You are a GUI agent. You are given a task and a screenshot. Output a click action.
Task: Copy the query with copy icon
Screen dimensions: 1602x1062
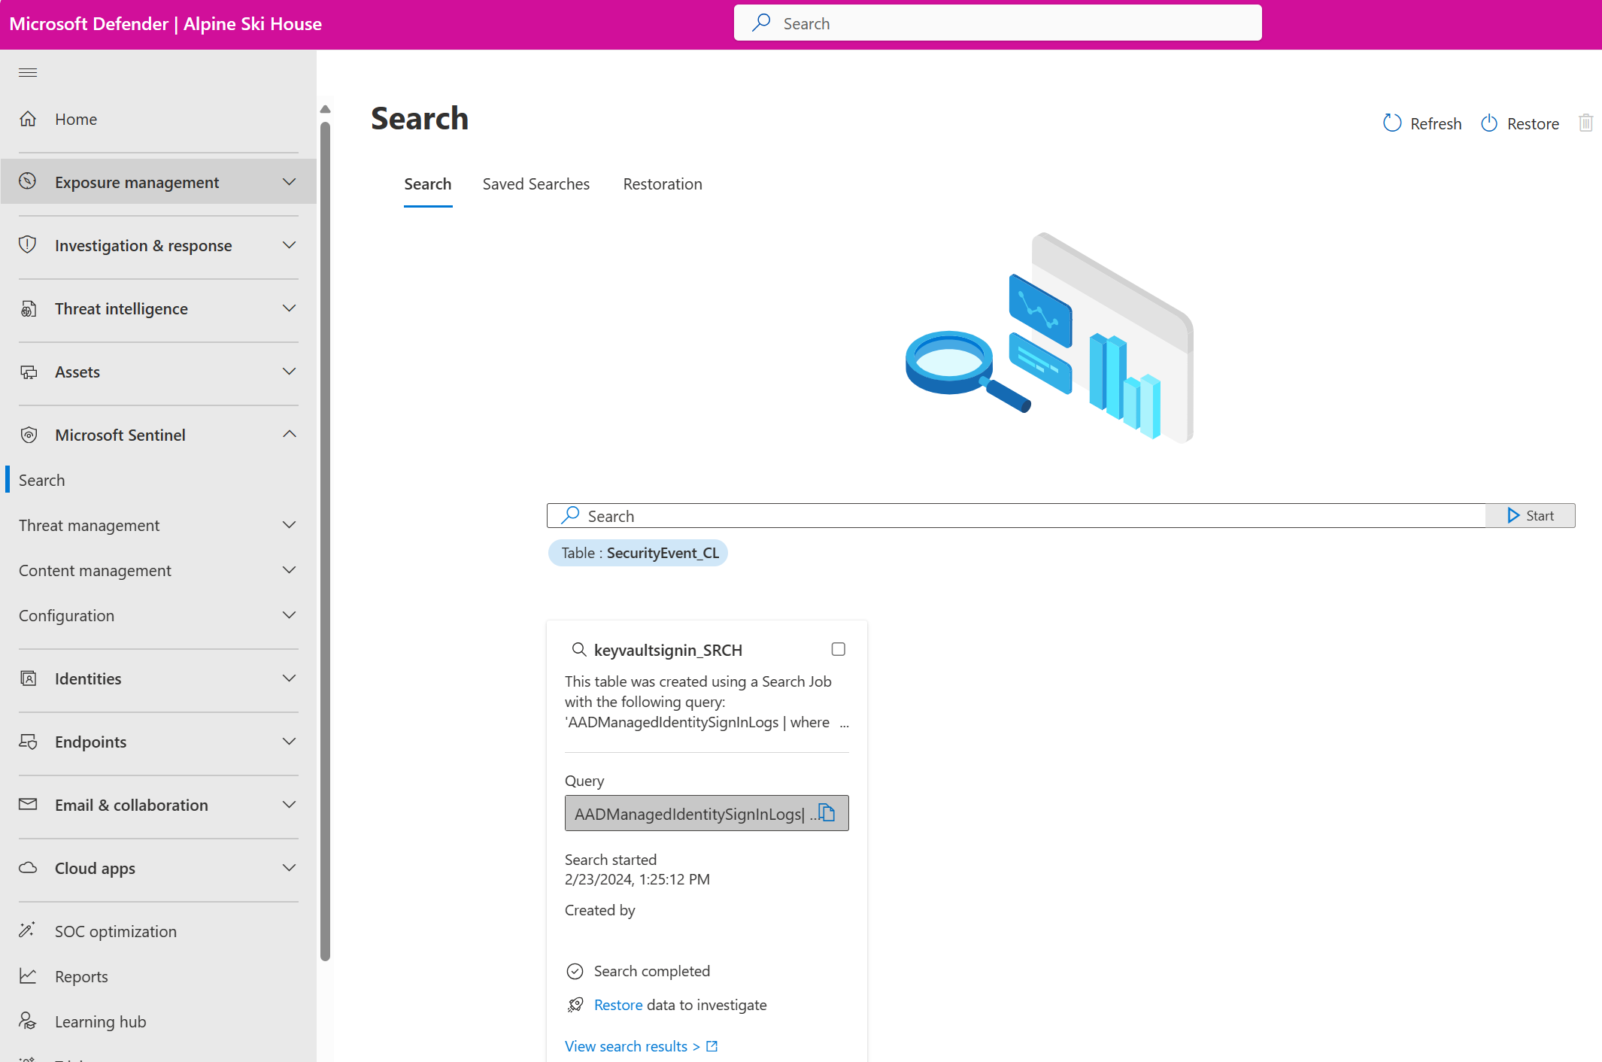pyautogui.click(x=827, y=813)
